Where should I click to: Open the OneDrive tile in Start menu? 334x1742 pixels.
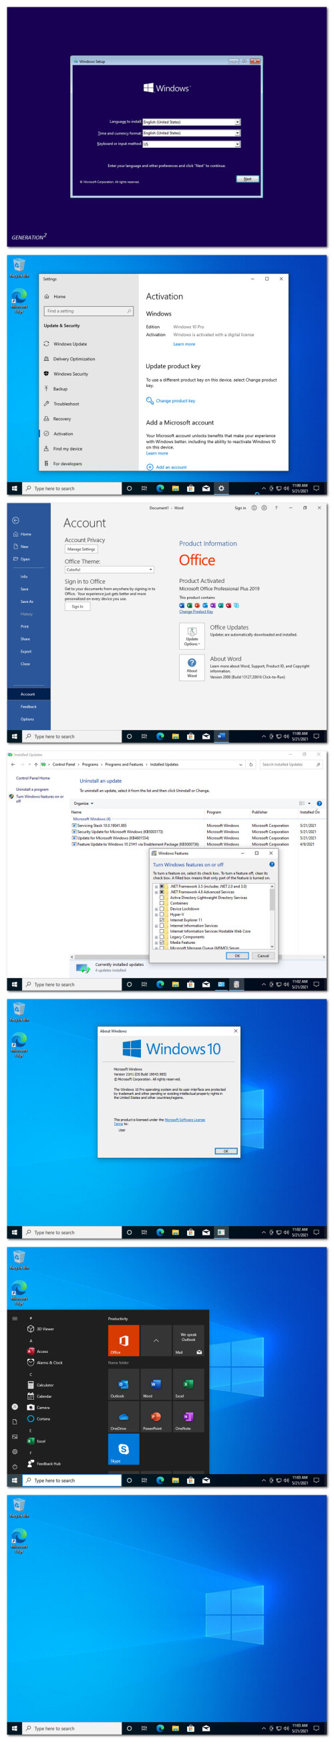tap(123, 1416)
